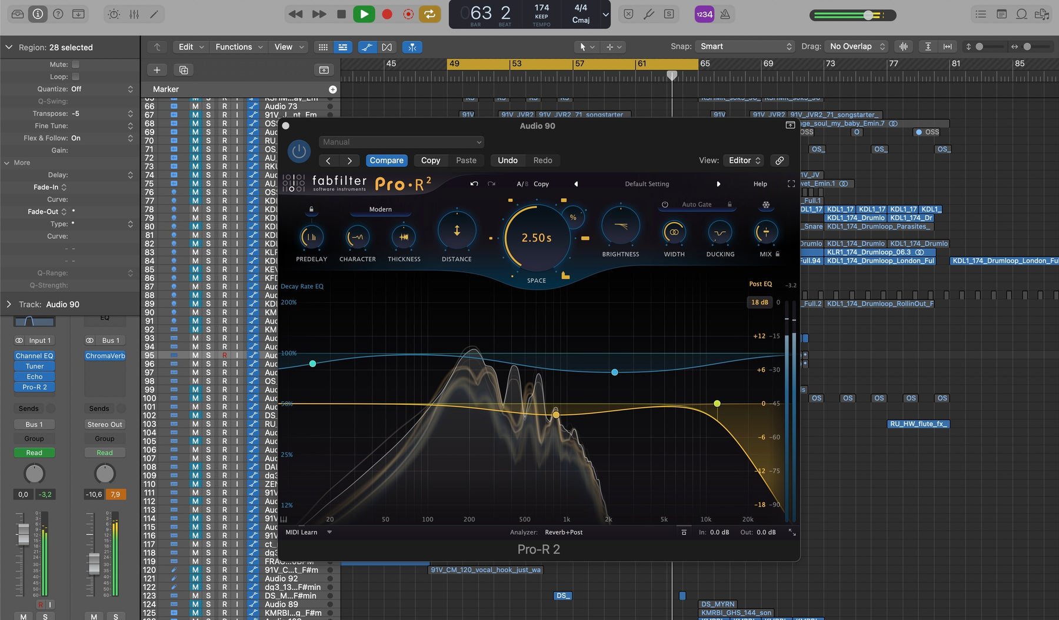This screenshot has width=1059, height=620.
Task: Toggle the Solo S icon in control bar
Action: (x=669, y=14)
